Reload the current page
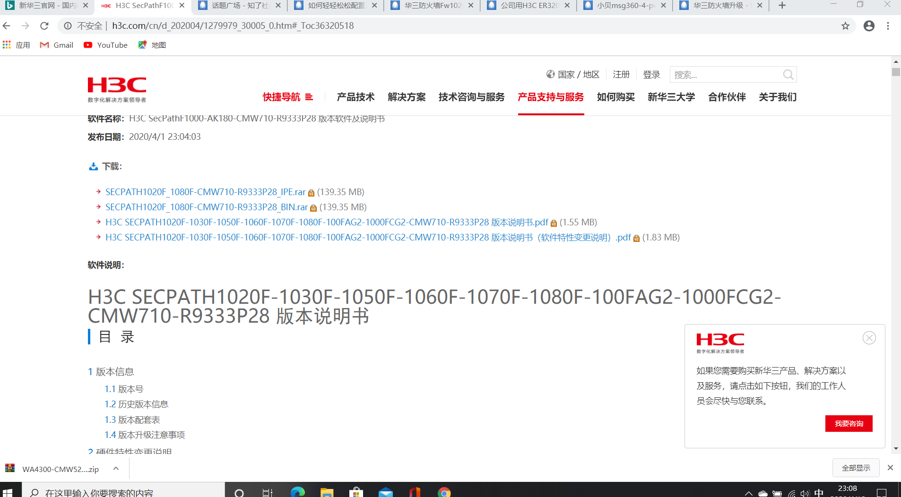The image size is (901, 497). pos(44,26)
